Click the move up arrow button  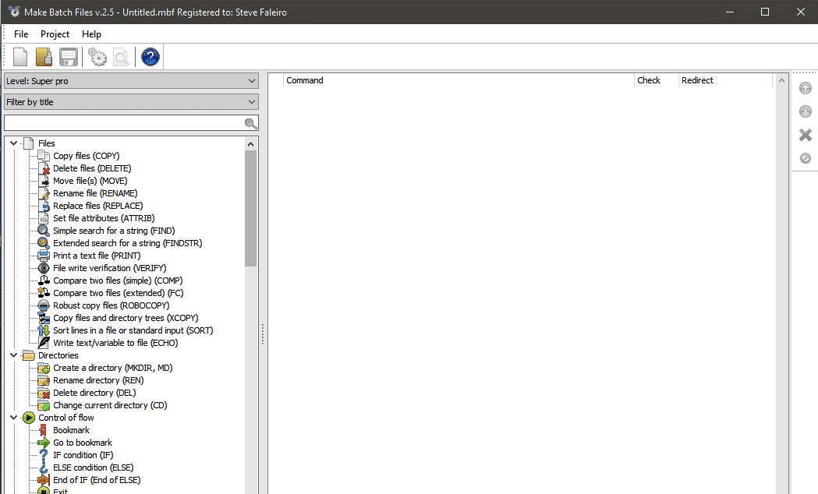806,88
